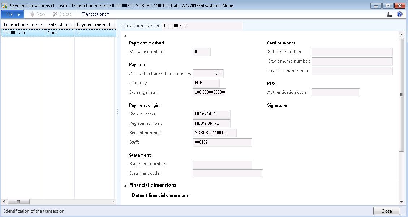This screenshot has height=217, width=408.
Task: Click the Receipt number field
Action: (215, 133)
